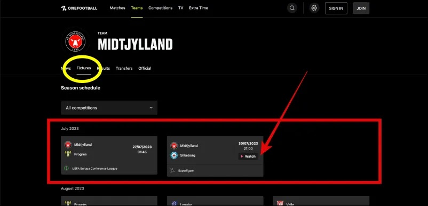
Task: Expand the All competitions dropdown
Action: [109, 108]
